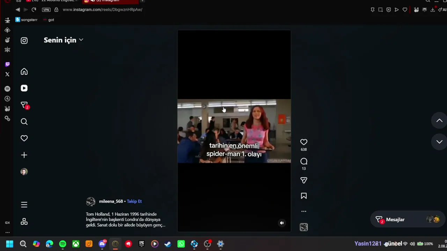Screen dimensions: 447x251
Task: Open the snapshot capture tool in toolbar
Action: coord(381,10)
